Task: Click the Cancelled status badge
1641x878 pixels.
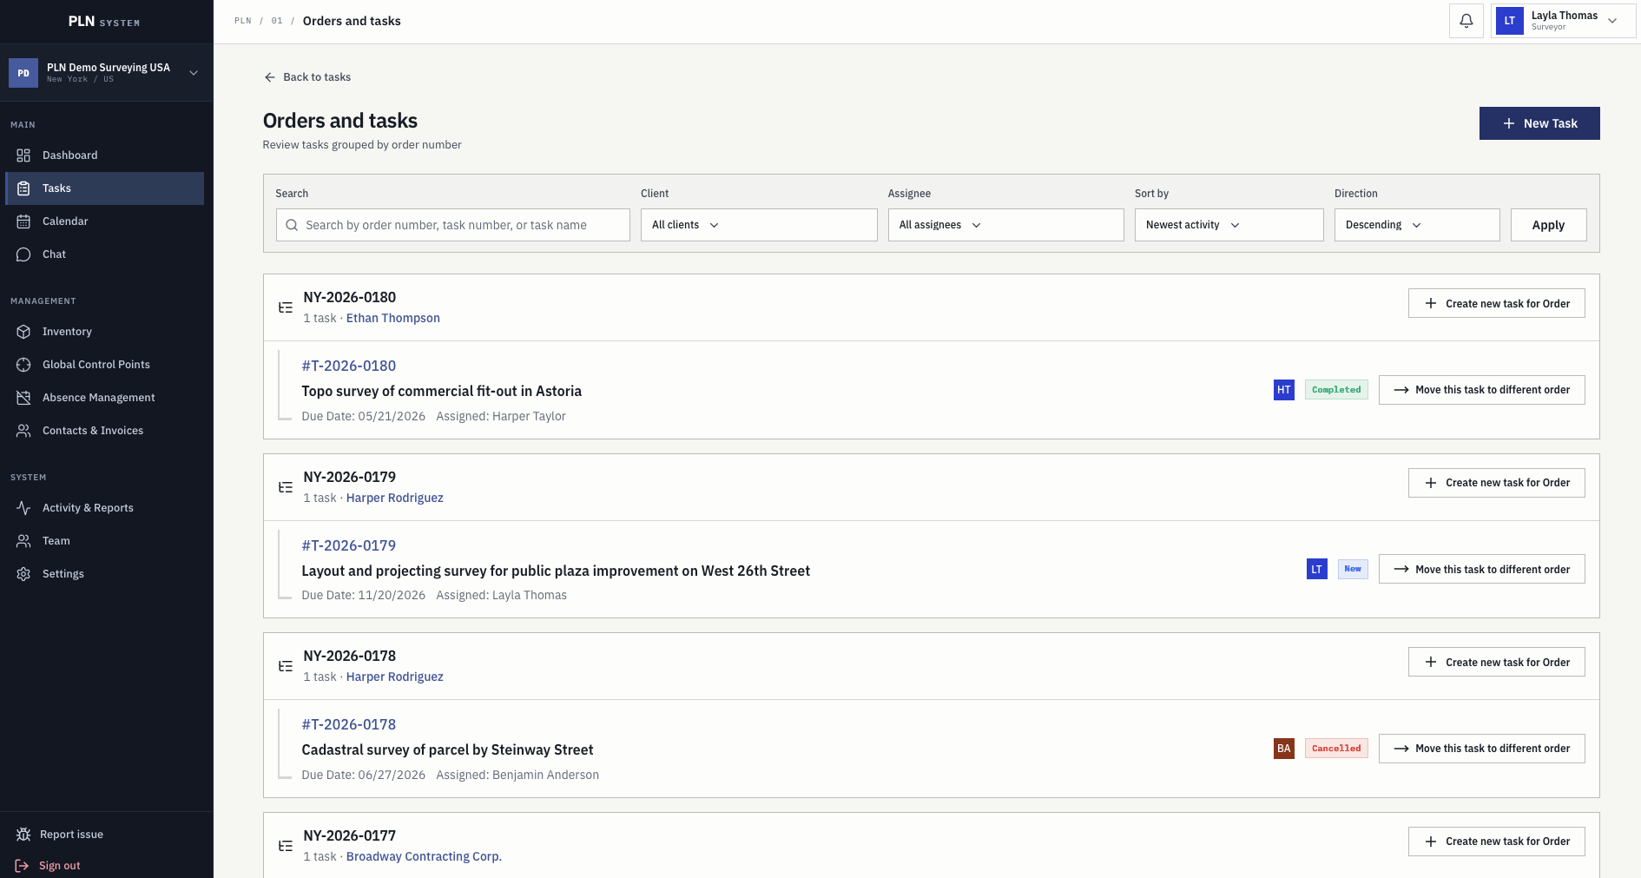Action: [1336, 749]
